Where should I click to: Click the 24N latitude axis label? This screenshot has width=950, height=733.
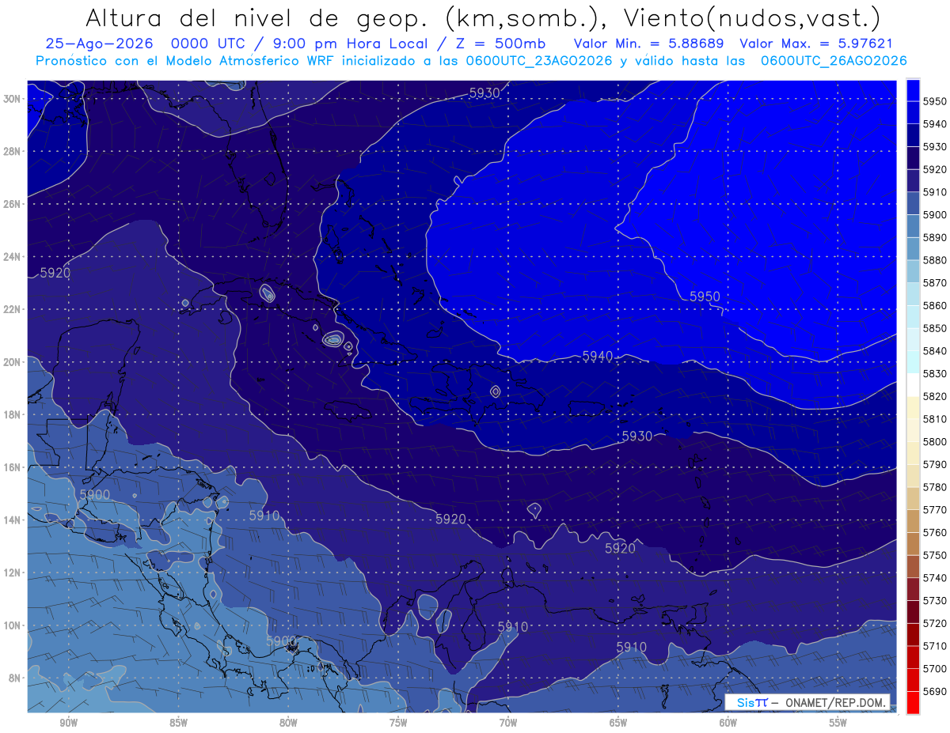tap(13, 257)
